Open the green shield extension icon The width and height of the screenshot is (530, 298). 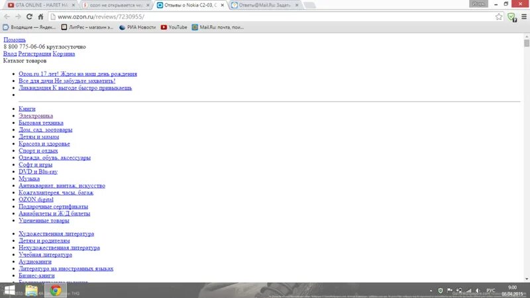coord(511,17)
